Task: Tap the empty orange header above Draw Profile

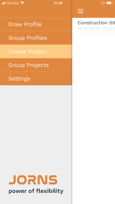Action: (x=36, y=11)
